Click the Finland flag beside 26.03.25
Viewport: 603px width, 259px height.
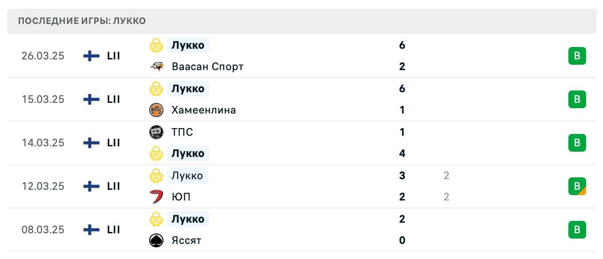click(91, 55)
